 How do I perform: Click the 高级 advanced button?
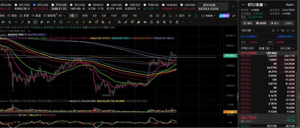click(12, 16)
